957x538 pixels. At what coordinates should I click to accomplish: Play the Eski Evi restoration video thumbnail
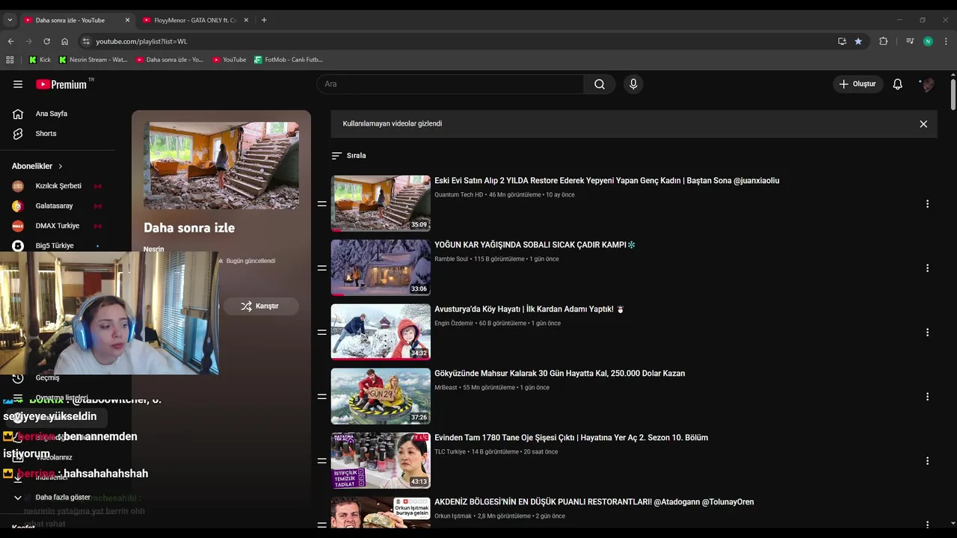(381, 203)
